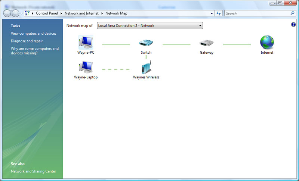
Task: Open Control Panel breadcrumb
Action: pyautogui.click(x=47, y=13)
